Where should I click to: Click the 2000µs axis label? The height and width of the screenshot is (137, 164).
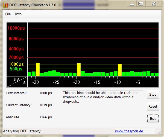click(x=16, y=57)
